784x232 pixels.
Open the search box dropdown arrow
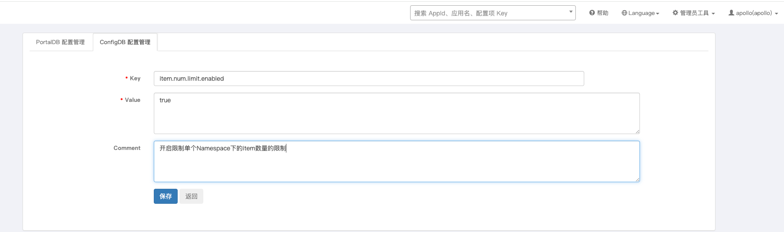click(571, 12)
